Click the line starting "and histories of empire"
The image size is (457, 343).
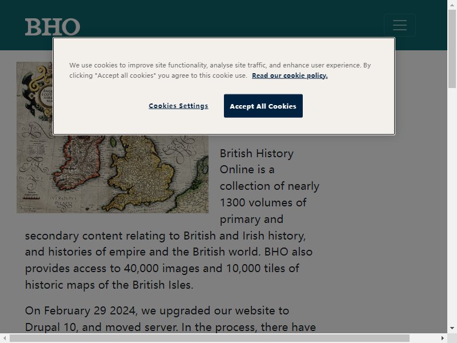pyautogui.click(x=169, y=252)
